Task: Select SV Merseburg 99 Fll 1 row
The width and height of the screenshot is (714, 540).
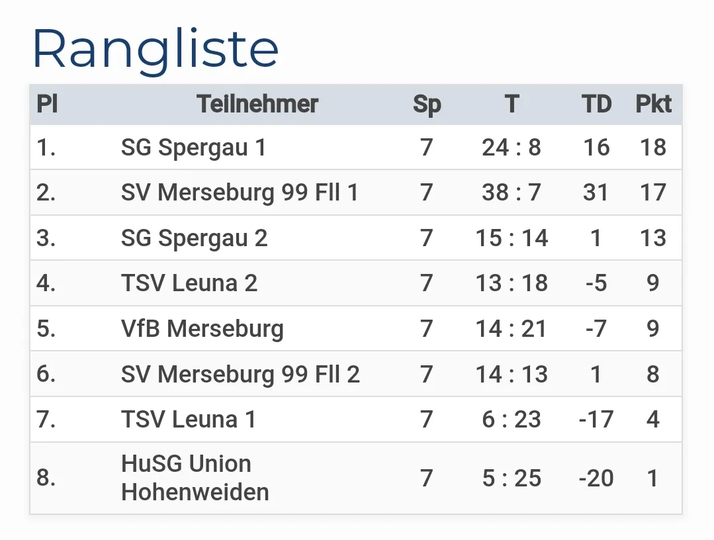Action: point(240,193)
